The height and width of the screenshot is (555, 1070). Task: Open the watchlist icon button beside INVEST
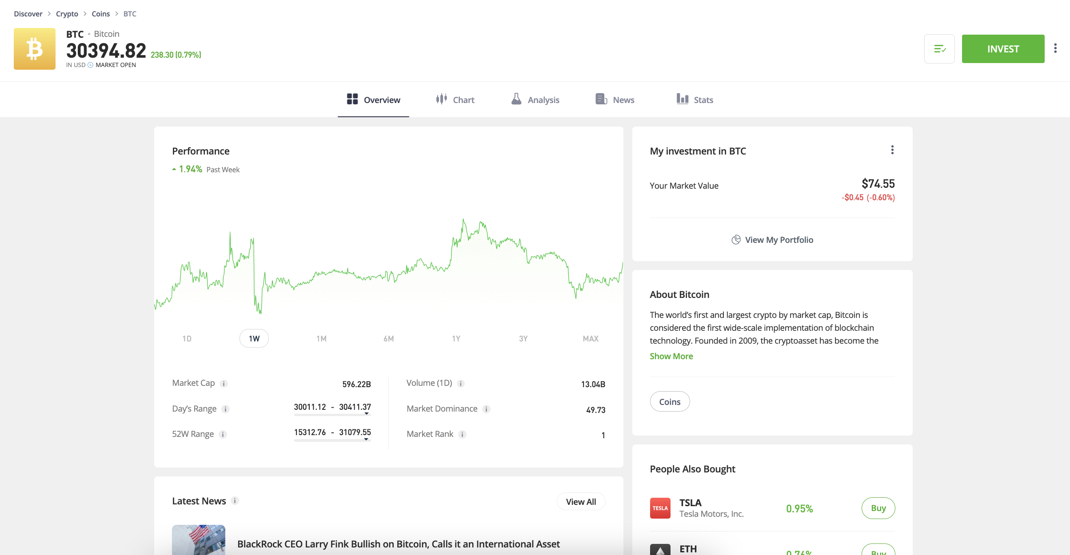(939, 49)
